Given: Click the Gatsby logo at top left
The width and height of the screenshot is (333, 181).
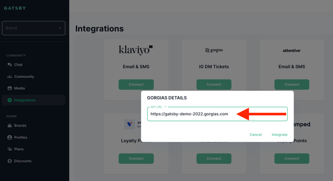Looking at the screenshot, I should pos(15,8).
